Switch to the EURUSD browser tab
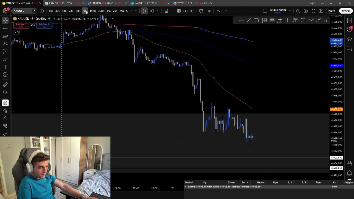The image size is (354, 199). coord(107,3)
